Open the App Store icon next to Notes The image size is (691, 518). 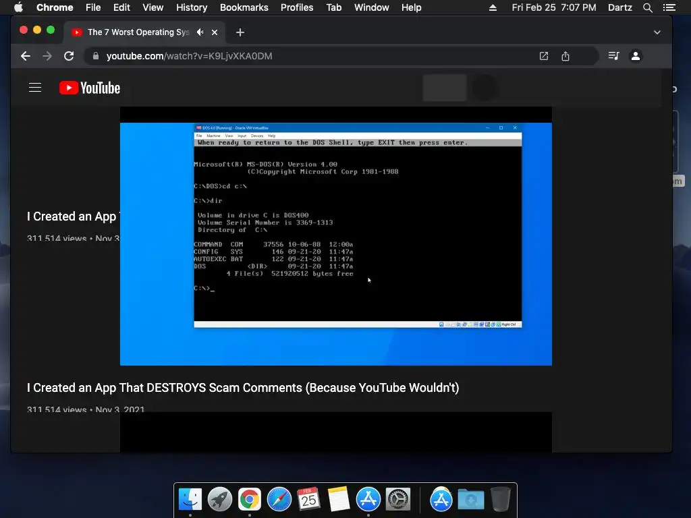coord(368,499)
